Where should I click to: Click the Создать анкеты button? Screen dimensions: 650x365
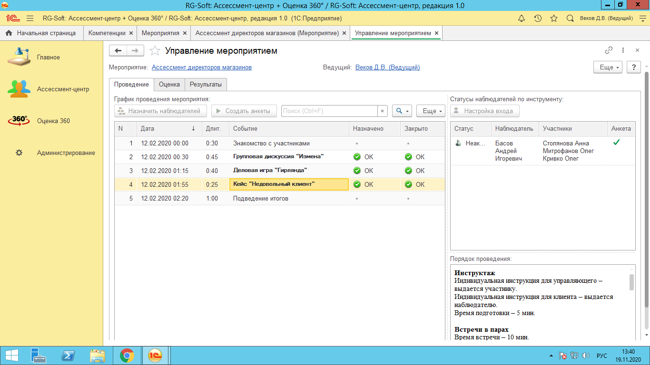[244, 111]
